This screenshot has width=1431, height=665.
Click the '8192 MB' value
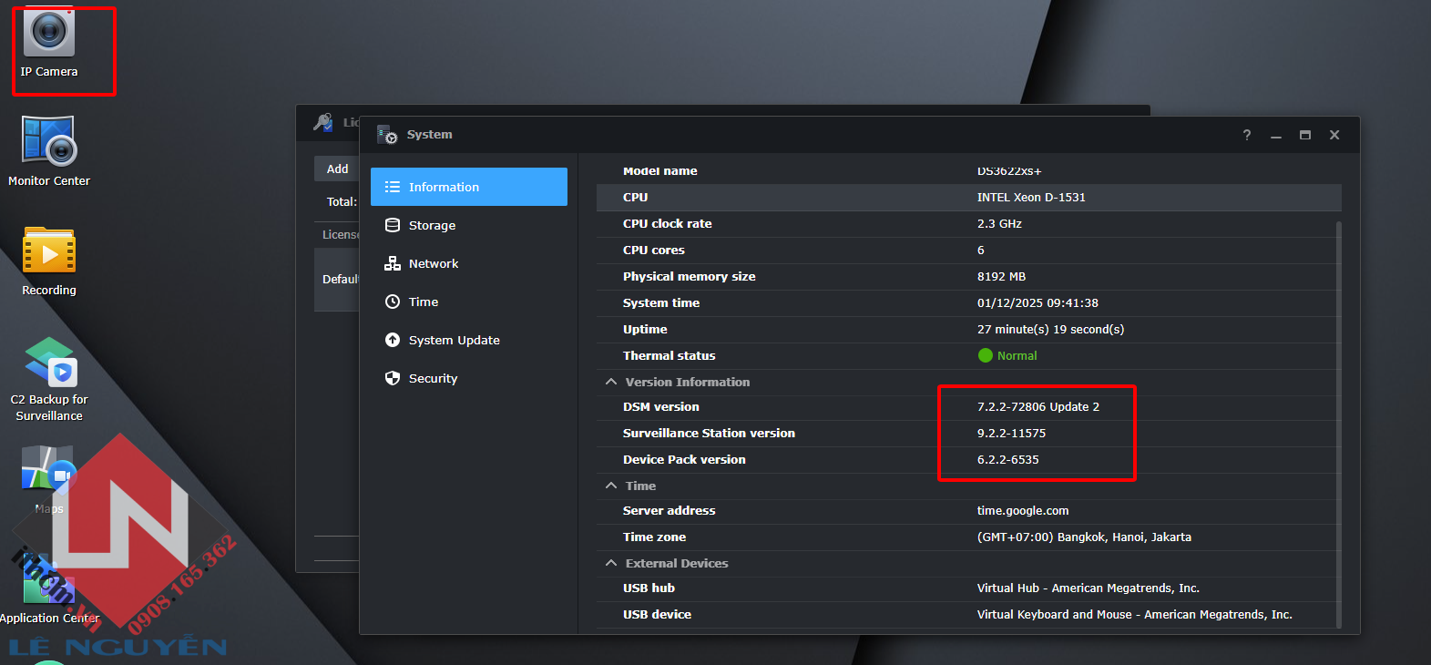1001,276
